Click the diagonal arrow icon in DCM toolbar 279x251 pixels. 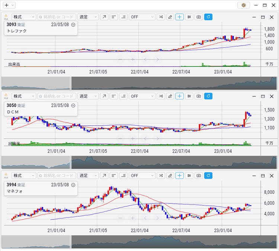tap(104, 96)
